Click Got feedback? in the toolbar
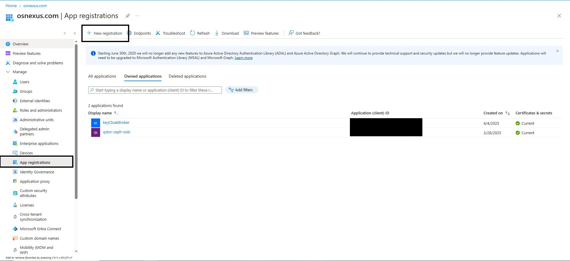This screenshot has height=261, width=570. [x=304, y=33]
